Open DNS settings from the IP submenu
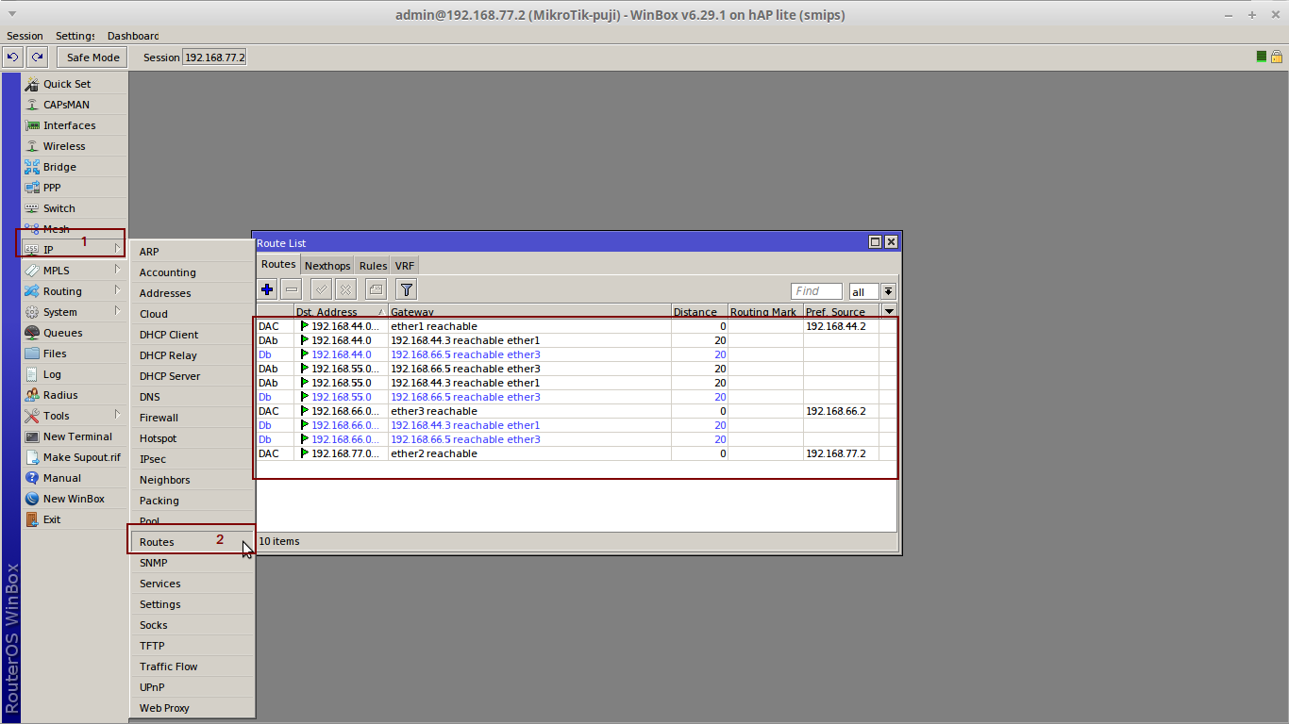The height and width of the screenshot is (724, 1289). tap(149, 397)
